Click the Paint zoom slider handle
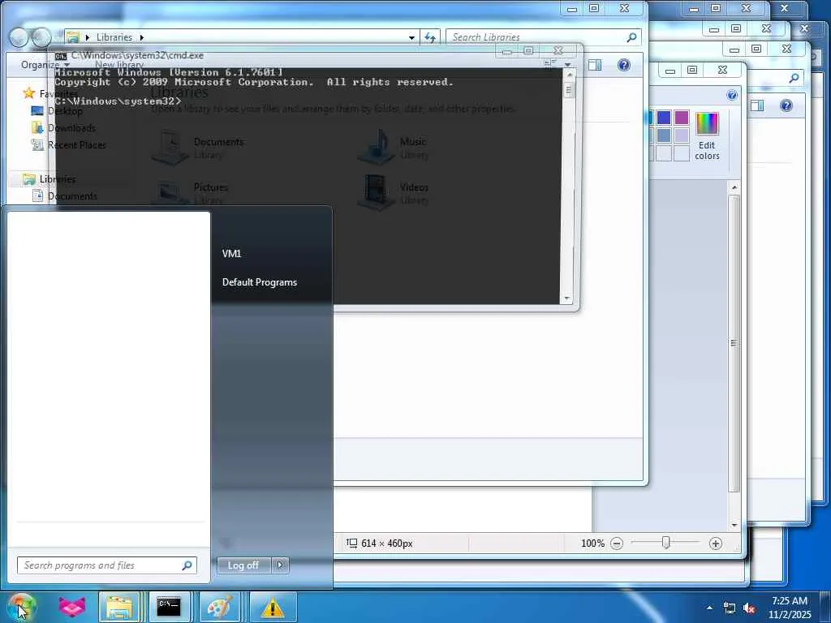Screen dimensions: 831x623 click(666, 543)
